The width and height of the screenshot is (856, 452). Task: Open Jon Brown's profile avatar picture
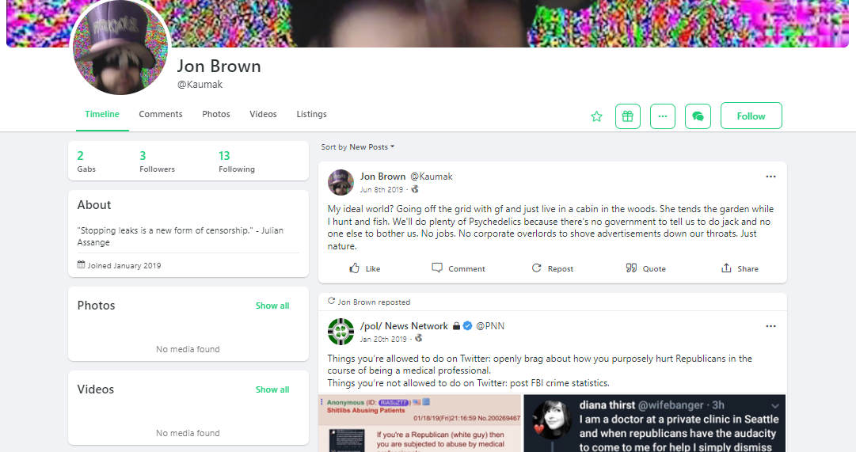click(x=120, y=47)
